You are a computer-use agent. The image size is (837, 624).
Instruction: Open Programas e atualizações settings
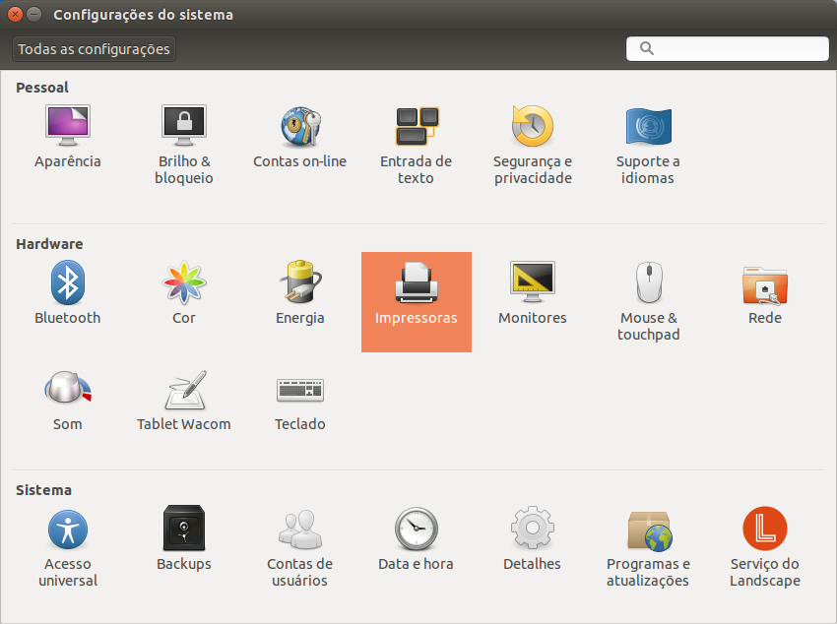[649, 530]
